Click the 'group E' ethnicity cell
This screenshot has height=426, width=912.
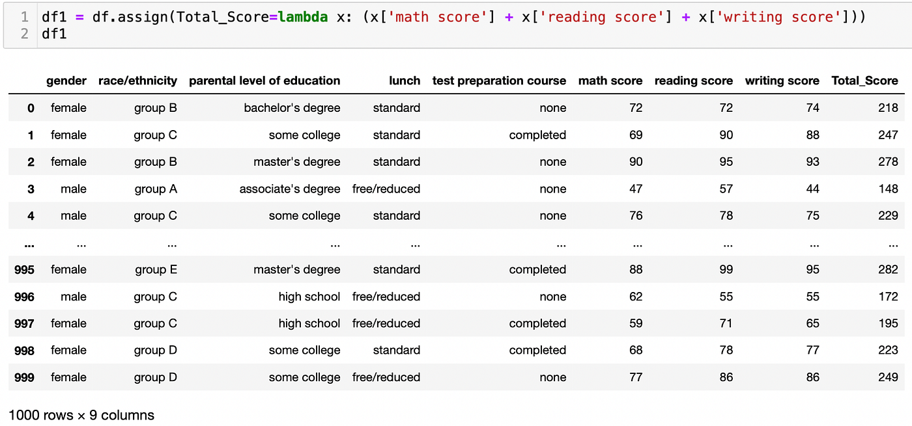coord(155,270)
